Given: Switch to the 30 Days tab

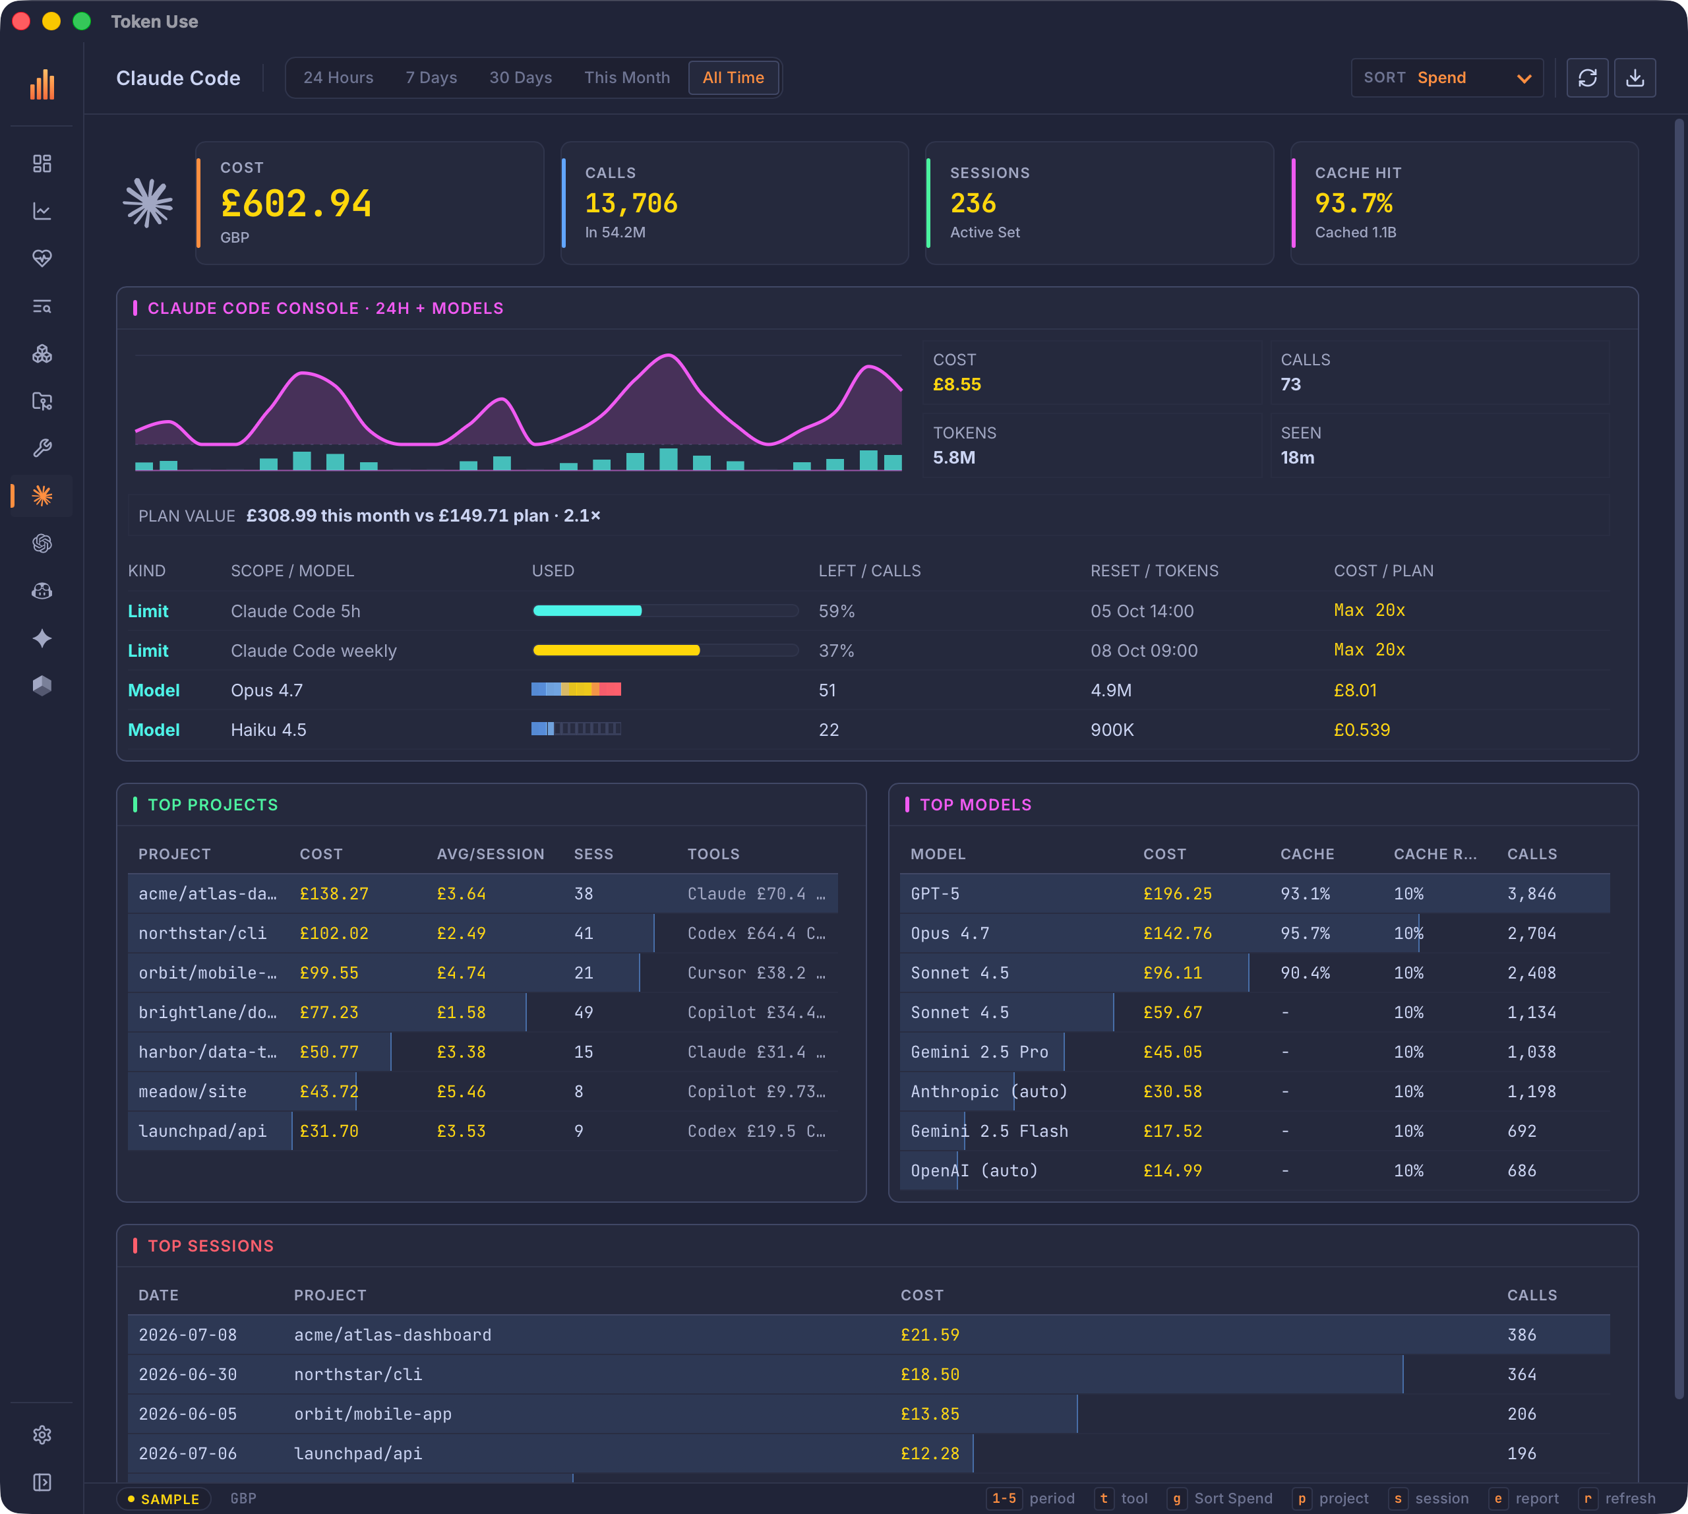Looking at the screenshot, I should coord(521,77).
